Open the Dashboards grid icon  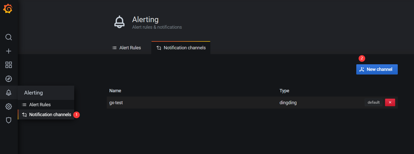point(9,65)
